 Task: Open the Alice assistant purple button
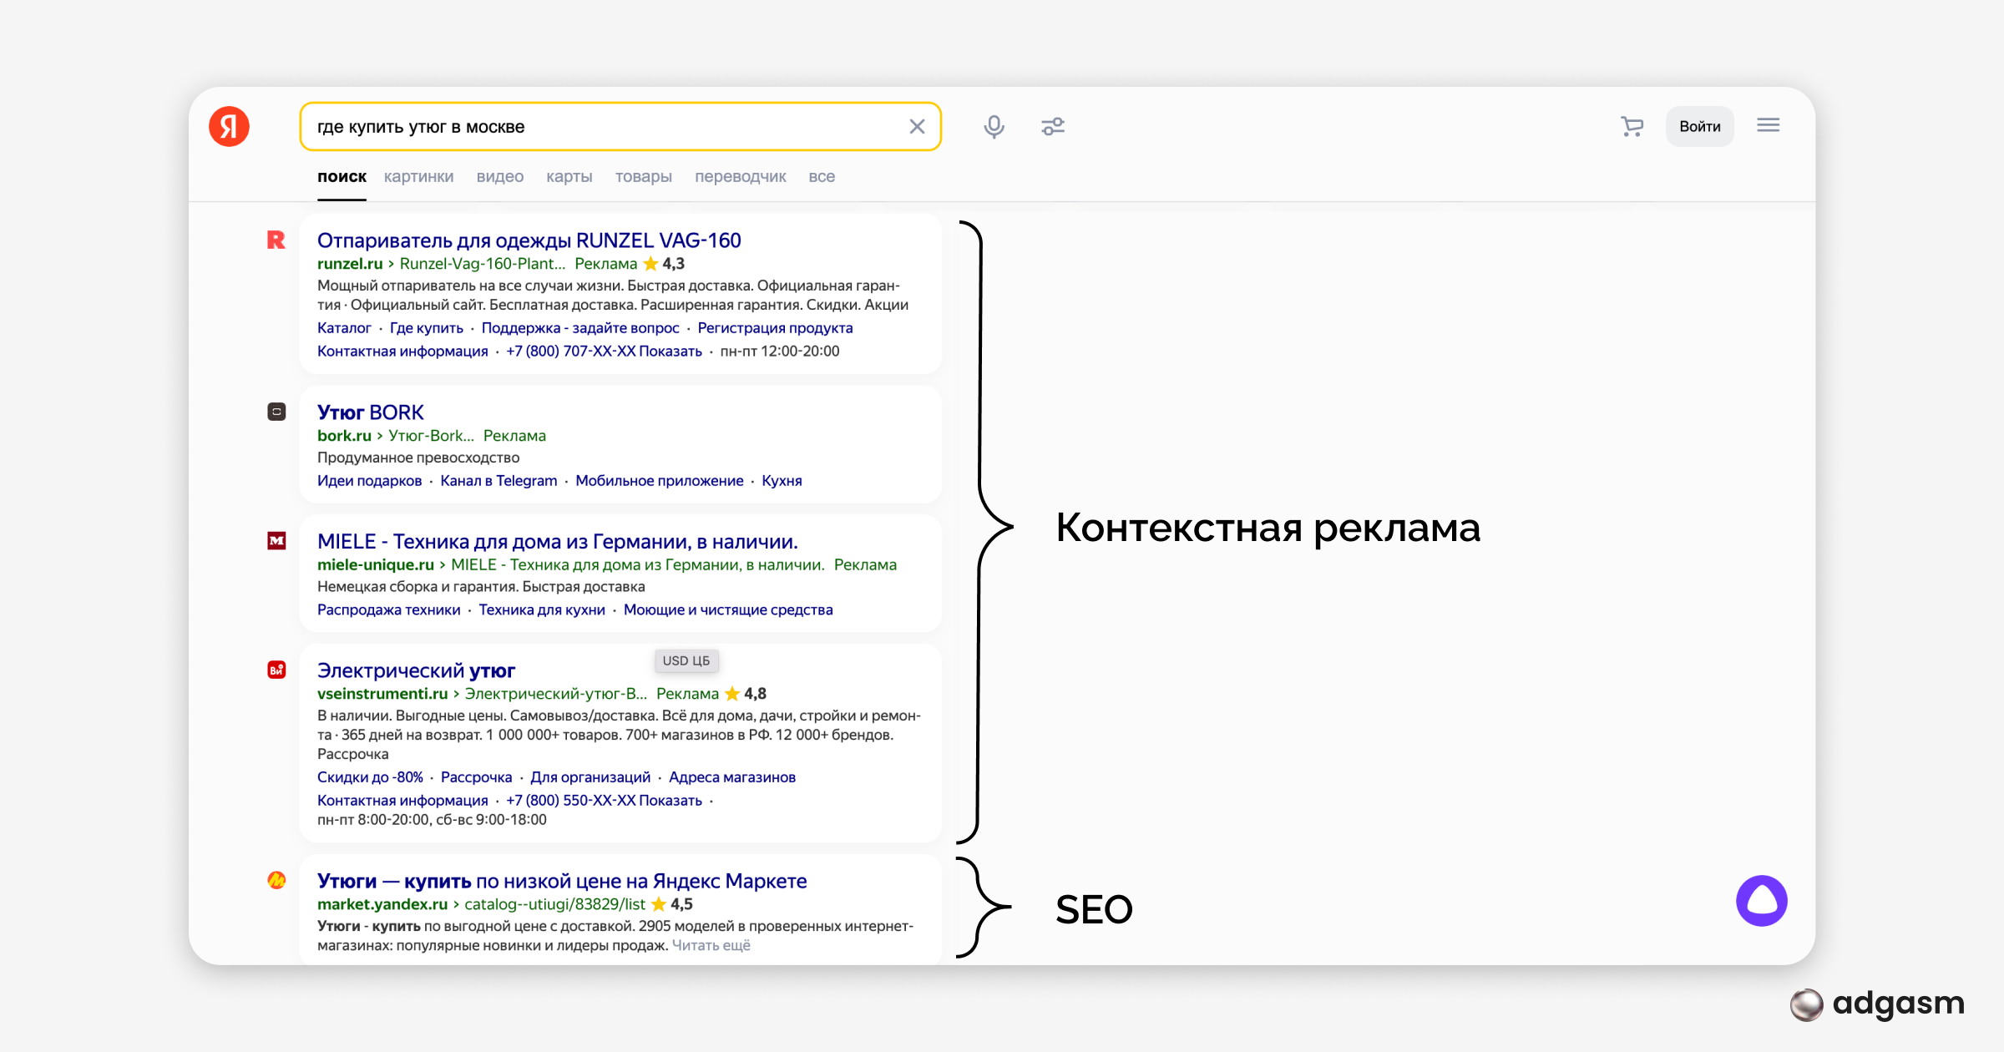click(x=1761, y=901)
